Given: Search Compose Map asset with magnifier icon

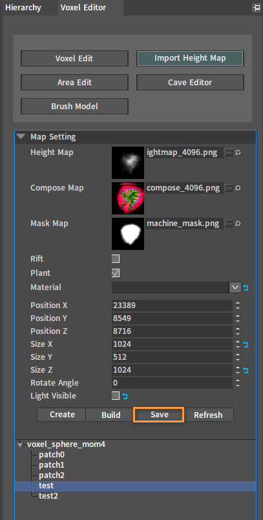Looking at the screenshot, I should 237,188.
